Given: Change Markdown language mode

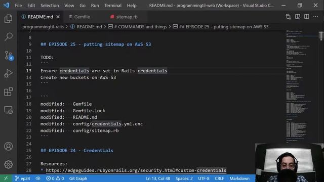Looking at the screenshot, I should pos(239,178).
